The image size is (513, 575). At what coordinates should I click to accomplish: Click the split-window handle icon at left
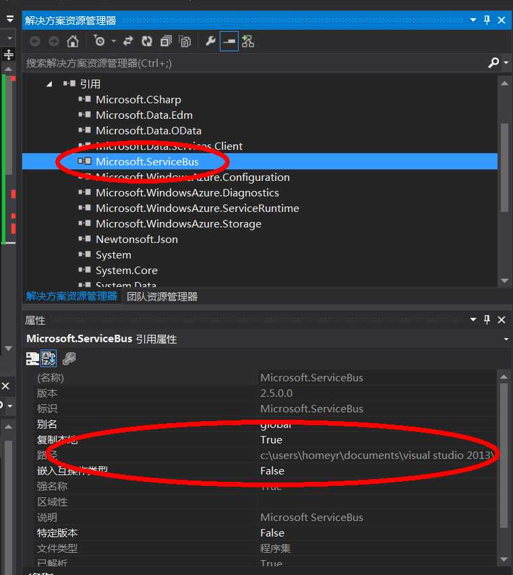(8, 55)
